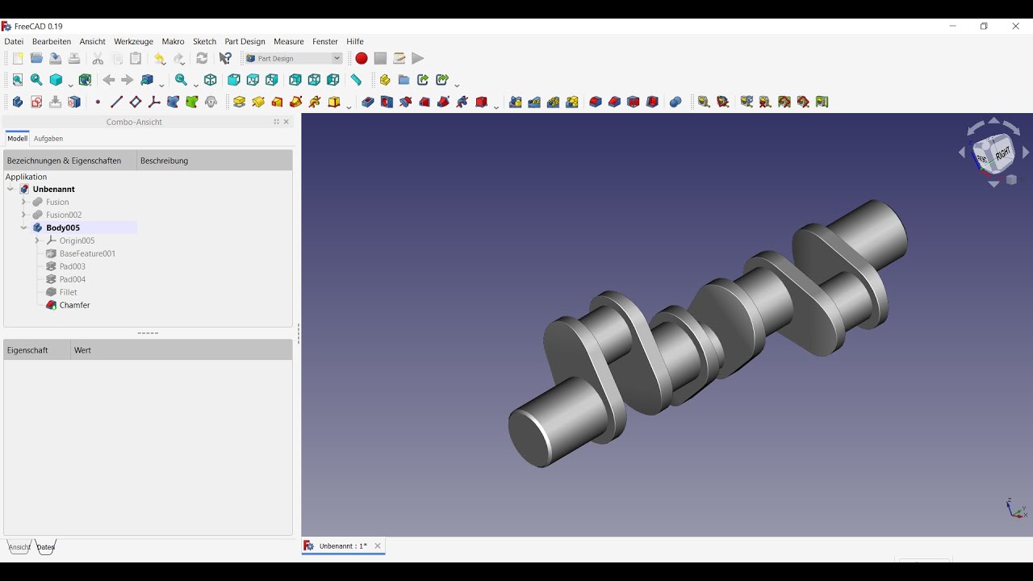This screenshot has width=1033, height=581.
Task: Activate the What's This help cursor
Action: coord(225,58)
